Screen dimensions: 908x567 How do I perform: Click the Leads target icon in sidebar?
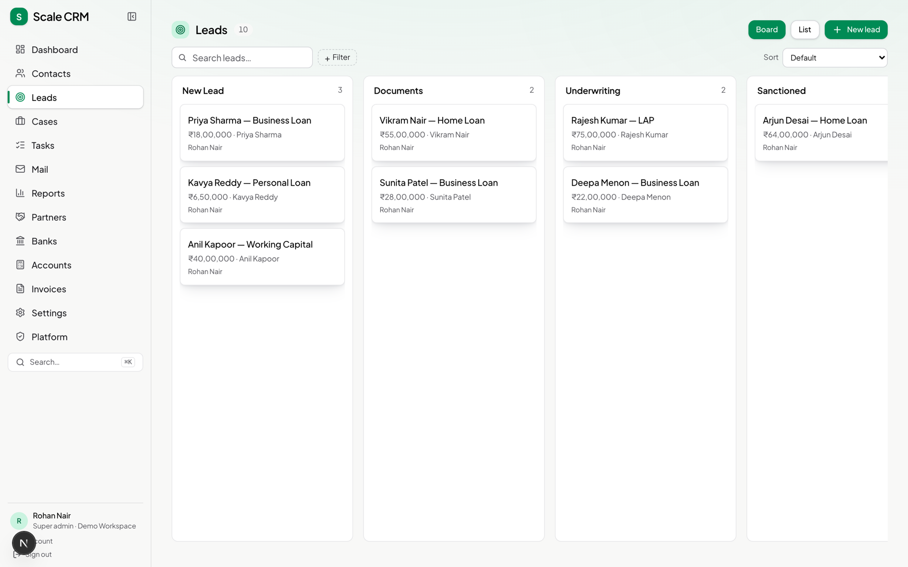click(x=20, y=97)
